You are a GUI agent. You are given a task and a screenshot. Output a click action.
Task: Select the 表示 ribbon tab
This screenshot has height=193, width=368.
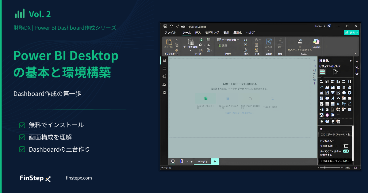[x=226, y=32]
